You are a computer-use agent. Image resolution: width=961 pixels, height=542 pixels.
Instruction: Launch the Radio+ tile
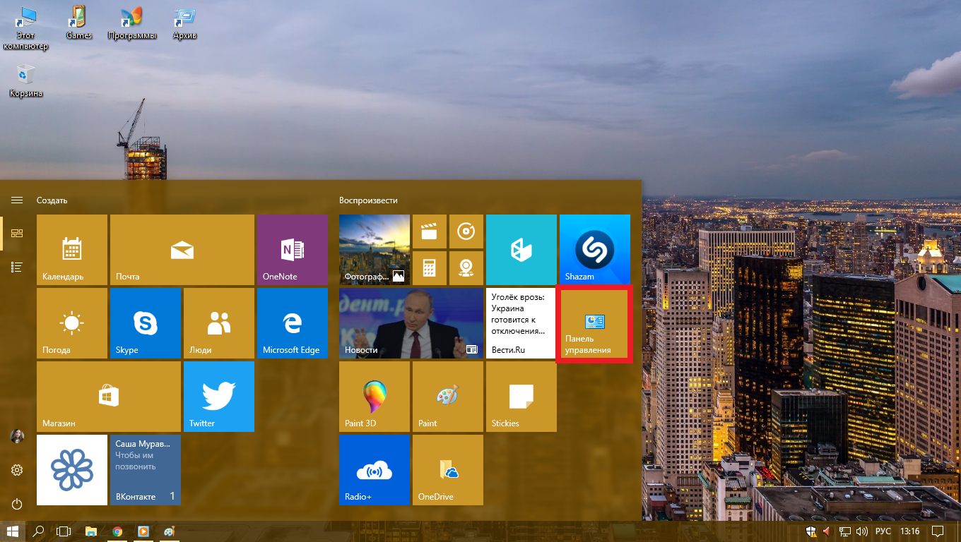(375, 470)
